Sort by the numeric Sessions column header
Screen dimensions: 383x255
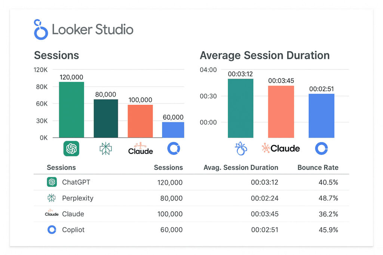168,168
